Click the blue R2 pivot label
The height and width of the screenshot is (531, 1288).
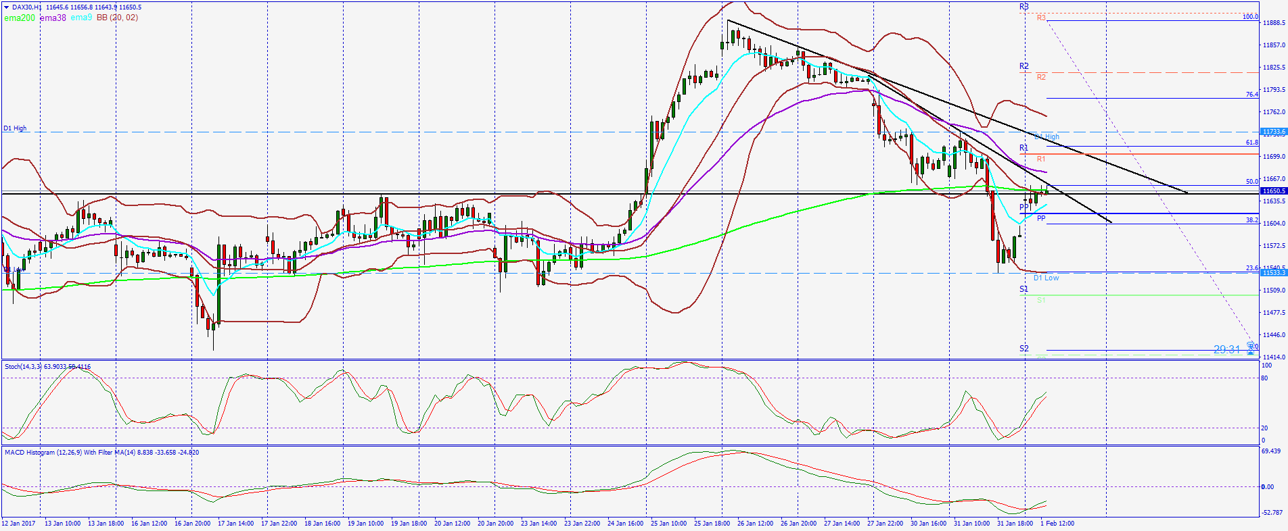1024,66
